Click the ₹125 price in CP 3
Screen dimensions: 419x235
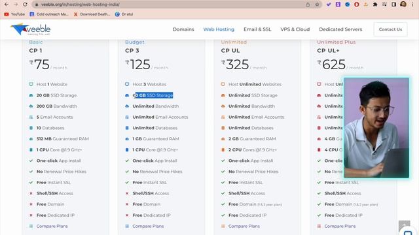tap(137, 65)
